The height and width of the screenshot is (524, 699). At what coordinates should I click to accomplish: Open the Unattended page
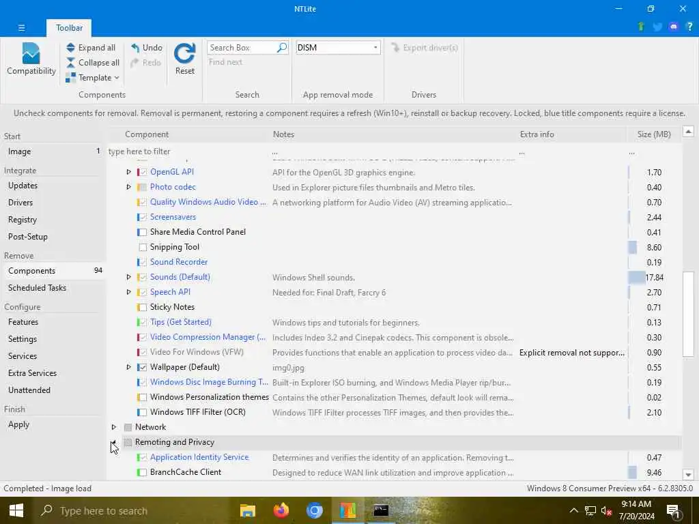pos(53,390)
